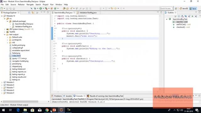
Task: Expand the Default suite folder
Action: tap(8, 37)
